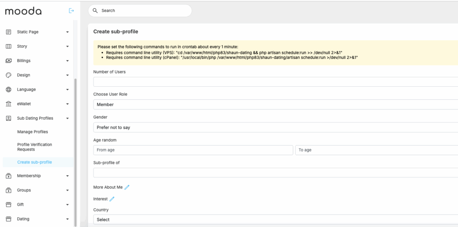This screenshot has height=227, width=458.
Task: Expand the Story menu arrow
Action: (67, 46)
